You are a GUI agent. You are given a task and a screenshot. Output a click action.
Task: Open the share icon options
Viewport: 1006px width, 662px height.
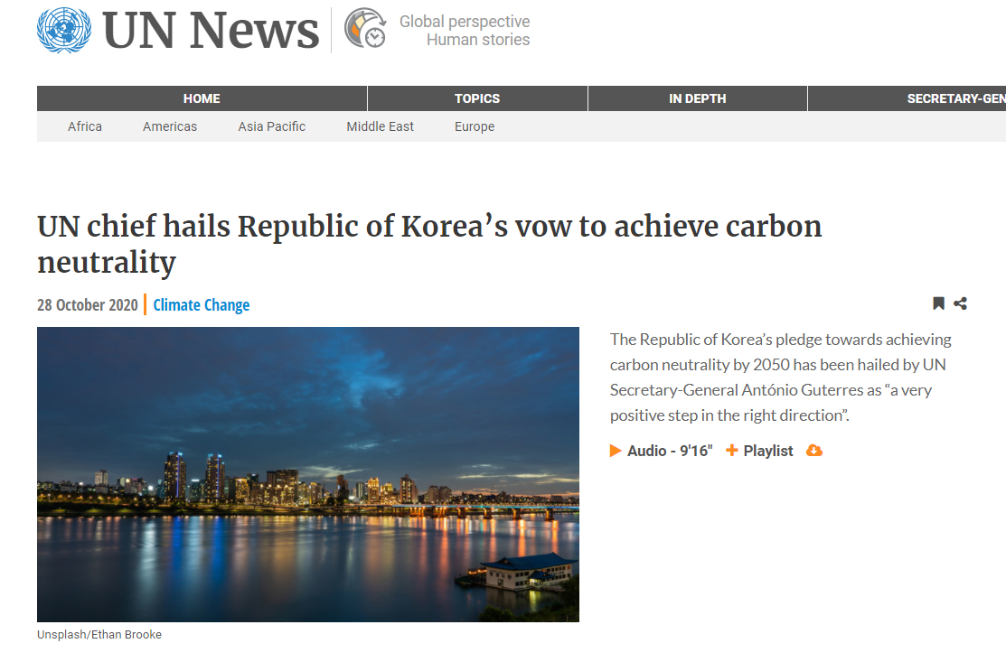960,303
